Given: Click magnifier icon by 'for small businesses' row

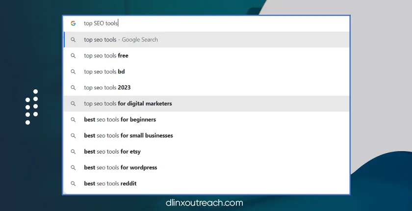Looking at the screenshot, I should 73,136.
